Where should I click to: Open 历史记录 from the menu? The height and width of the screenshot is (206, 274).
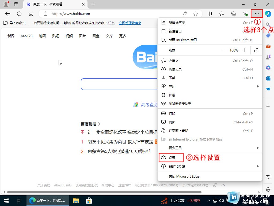[210, 69]
